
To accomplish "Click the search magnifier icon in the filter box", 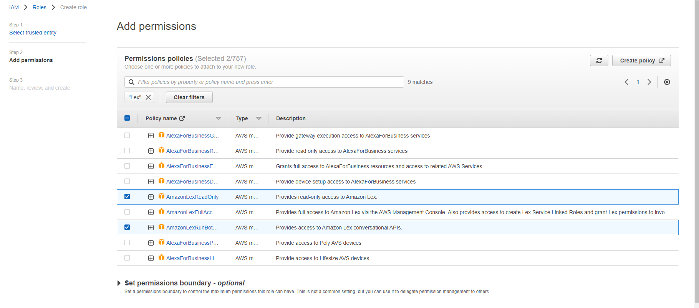I will [x=131, y=82].
